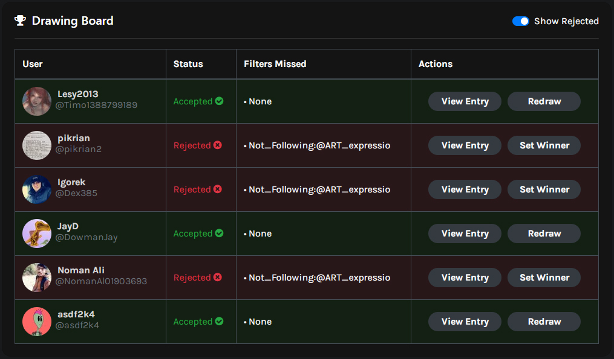Click None filter text in Lesy2013 row
The image size is (614, 359).
tap(260, 101)
